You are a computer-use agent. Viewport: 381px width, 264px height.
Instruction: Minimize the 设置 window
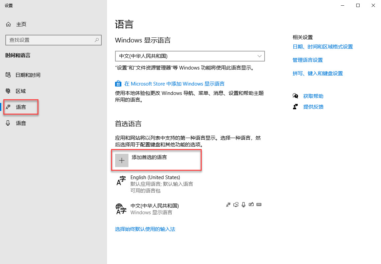tap(343, 5)
